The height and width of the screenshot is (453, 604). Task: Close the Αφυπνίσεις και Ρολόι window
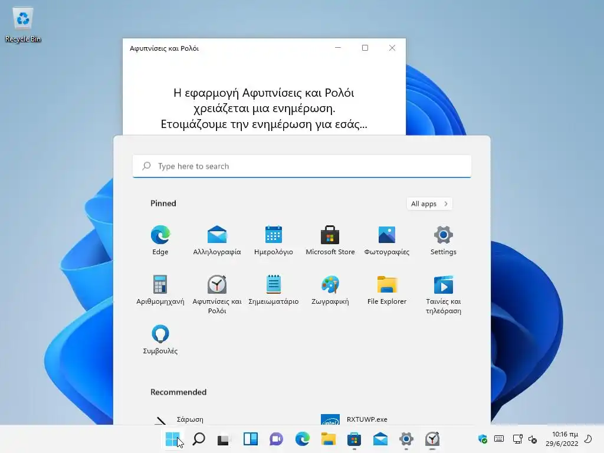tap(392, 48)
